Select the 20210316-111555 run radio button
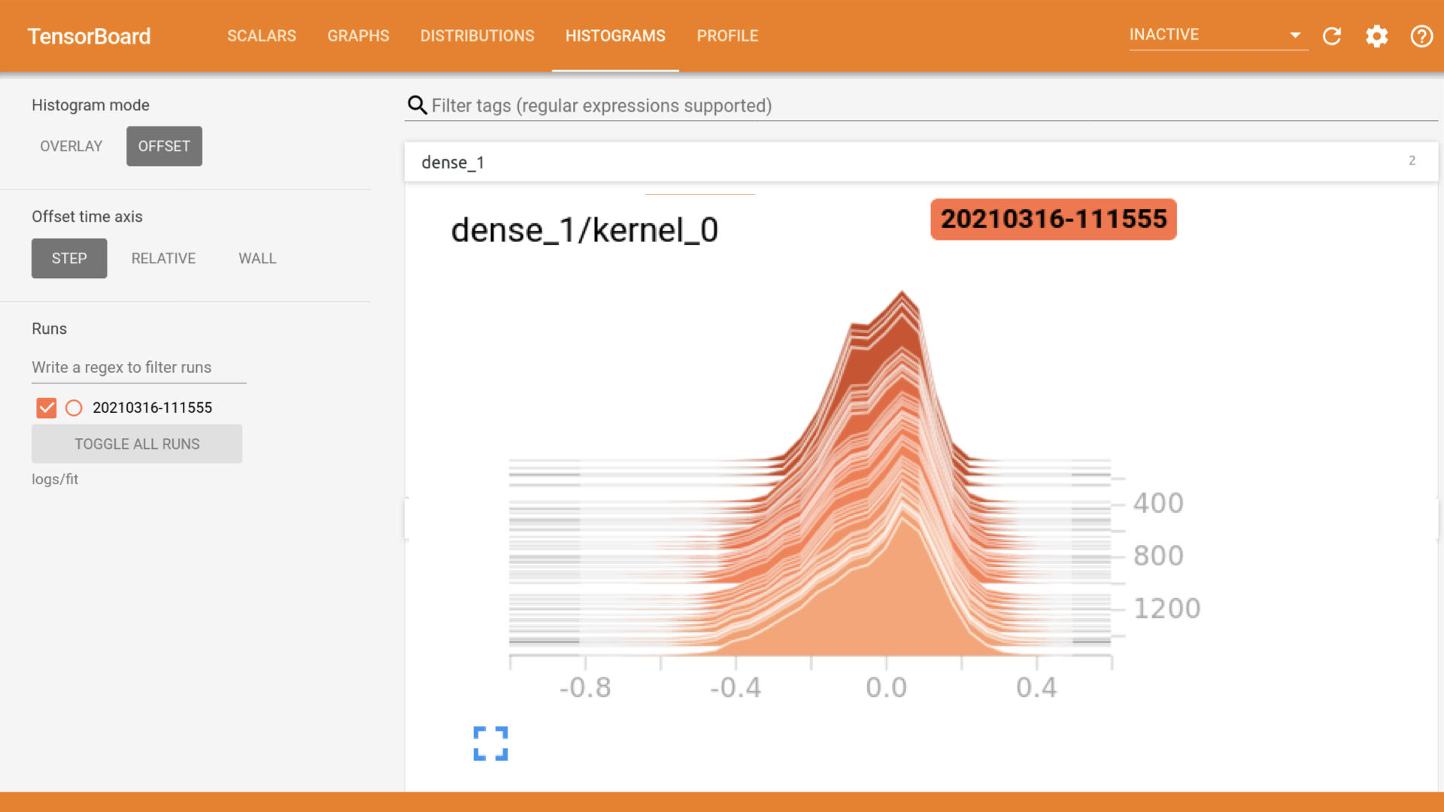1444x812 pixels. (74, 408)
